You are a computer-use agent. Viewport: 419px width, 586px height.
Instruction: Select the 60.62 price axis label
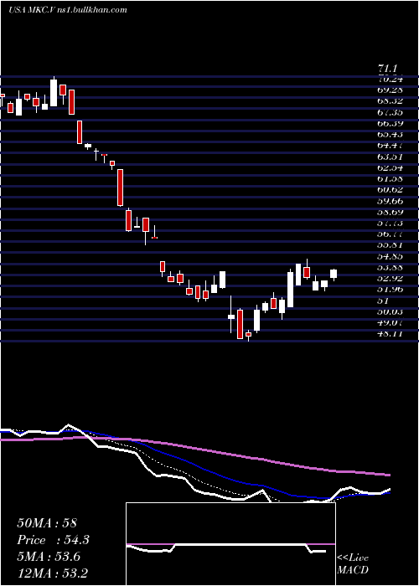click(391, 189)
